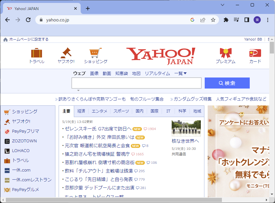
Task: Click the PayPay Flea Market sidebar icon
Action: pos(7,131)
